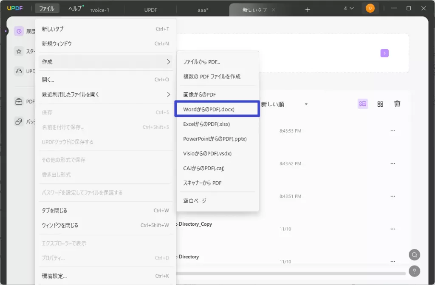Choose タブを閉じる menu item
Image resolution: width=435 pixels, height=285 pixels.
tap(105, 210)
